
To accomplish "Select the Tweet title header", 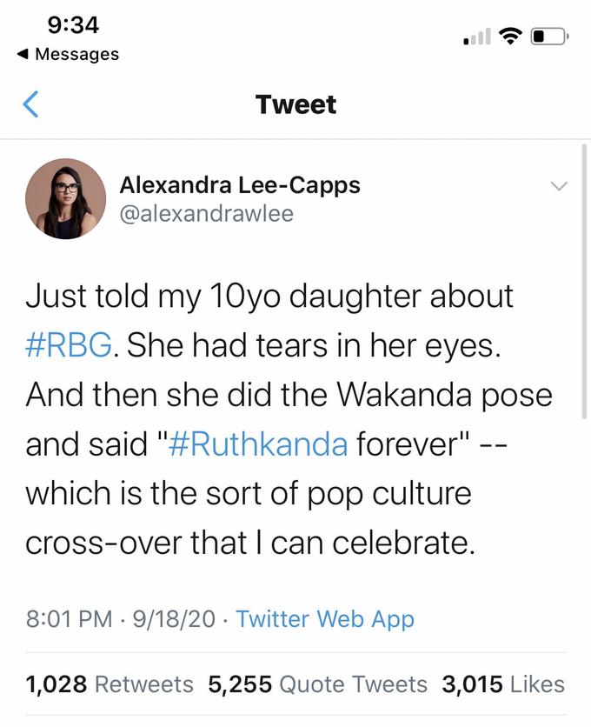I will tap(295, 104).
